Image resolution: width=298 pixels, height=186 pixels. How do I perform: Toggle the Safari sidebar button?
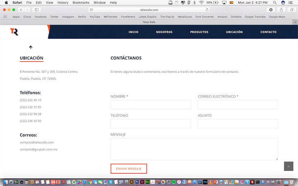coord(36,10)
